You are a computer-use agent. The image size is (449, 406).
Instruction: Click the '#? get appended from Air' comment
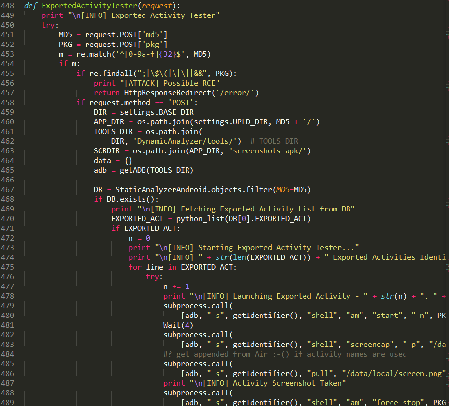click(x=285, y=354)
